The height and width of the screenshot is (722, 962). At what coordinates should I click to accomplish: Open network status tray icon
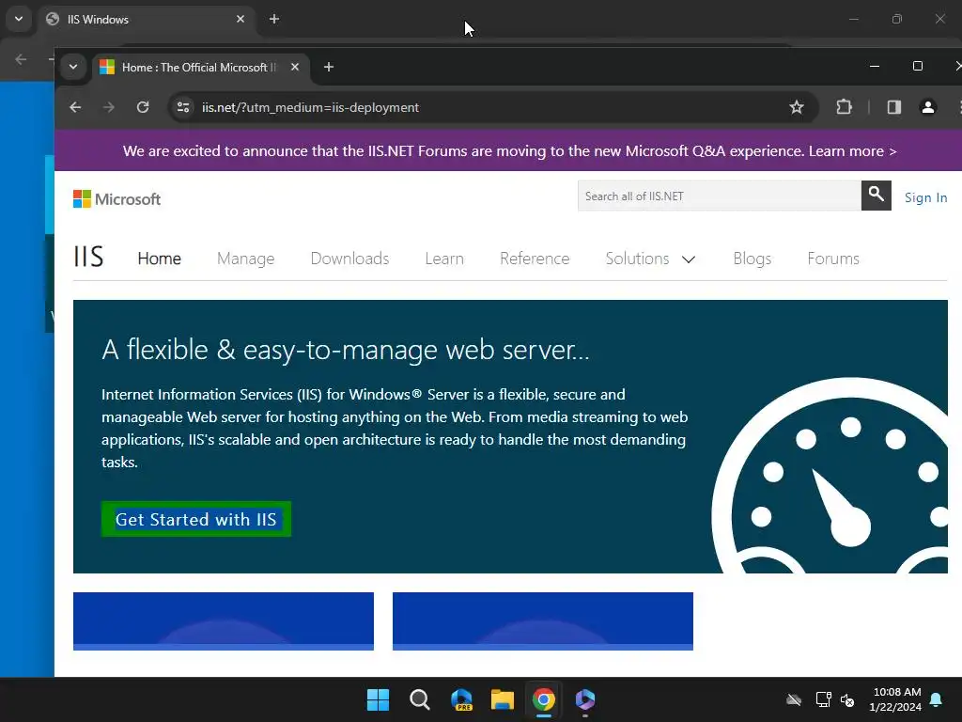tap(823, 699)
